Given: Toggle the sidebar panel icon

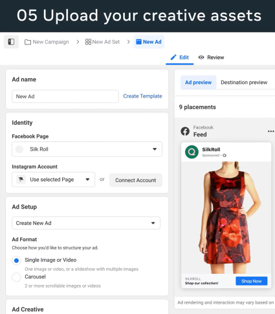Looking at the screenshot, I should [x=11, y=42].
